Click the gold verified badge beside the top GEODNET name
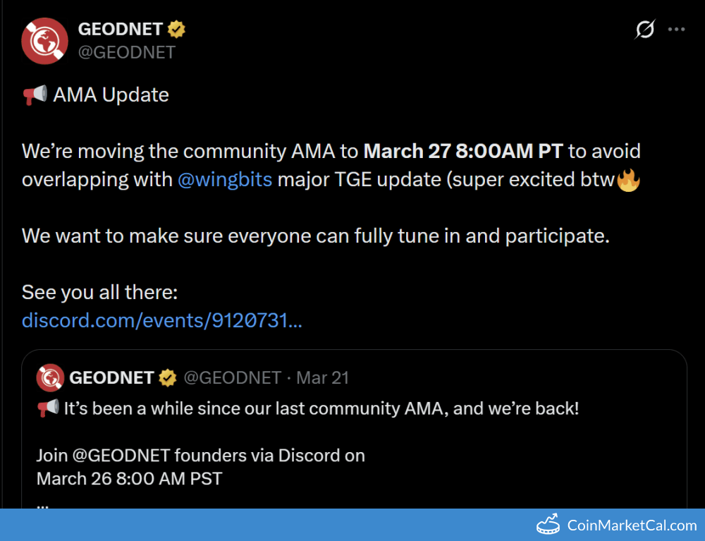 [176, 29]
